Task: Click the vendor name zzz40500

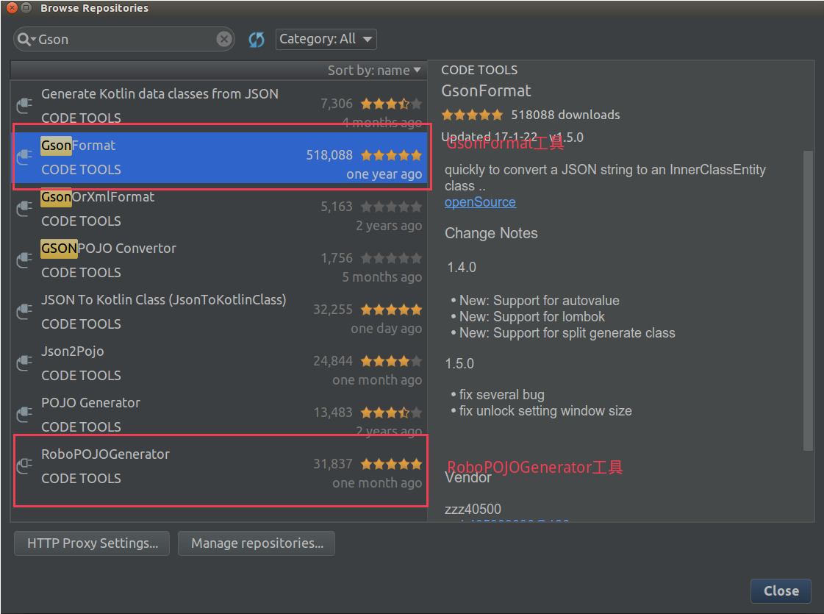Action: pos(473,509)
